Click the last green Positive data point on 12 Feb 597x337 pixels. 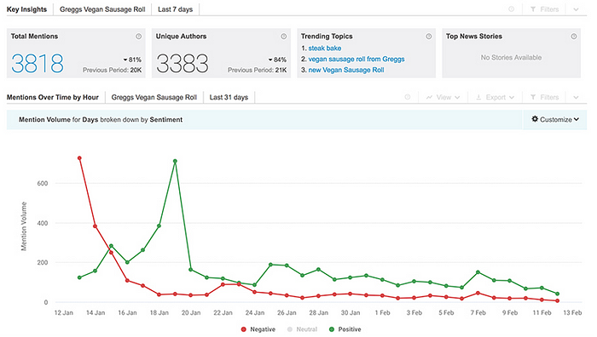click(x=558, y=294)
